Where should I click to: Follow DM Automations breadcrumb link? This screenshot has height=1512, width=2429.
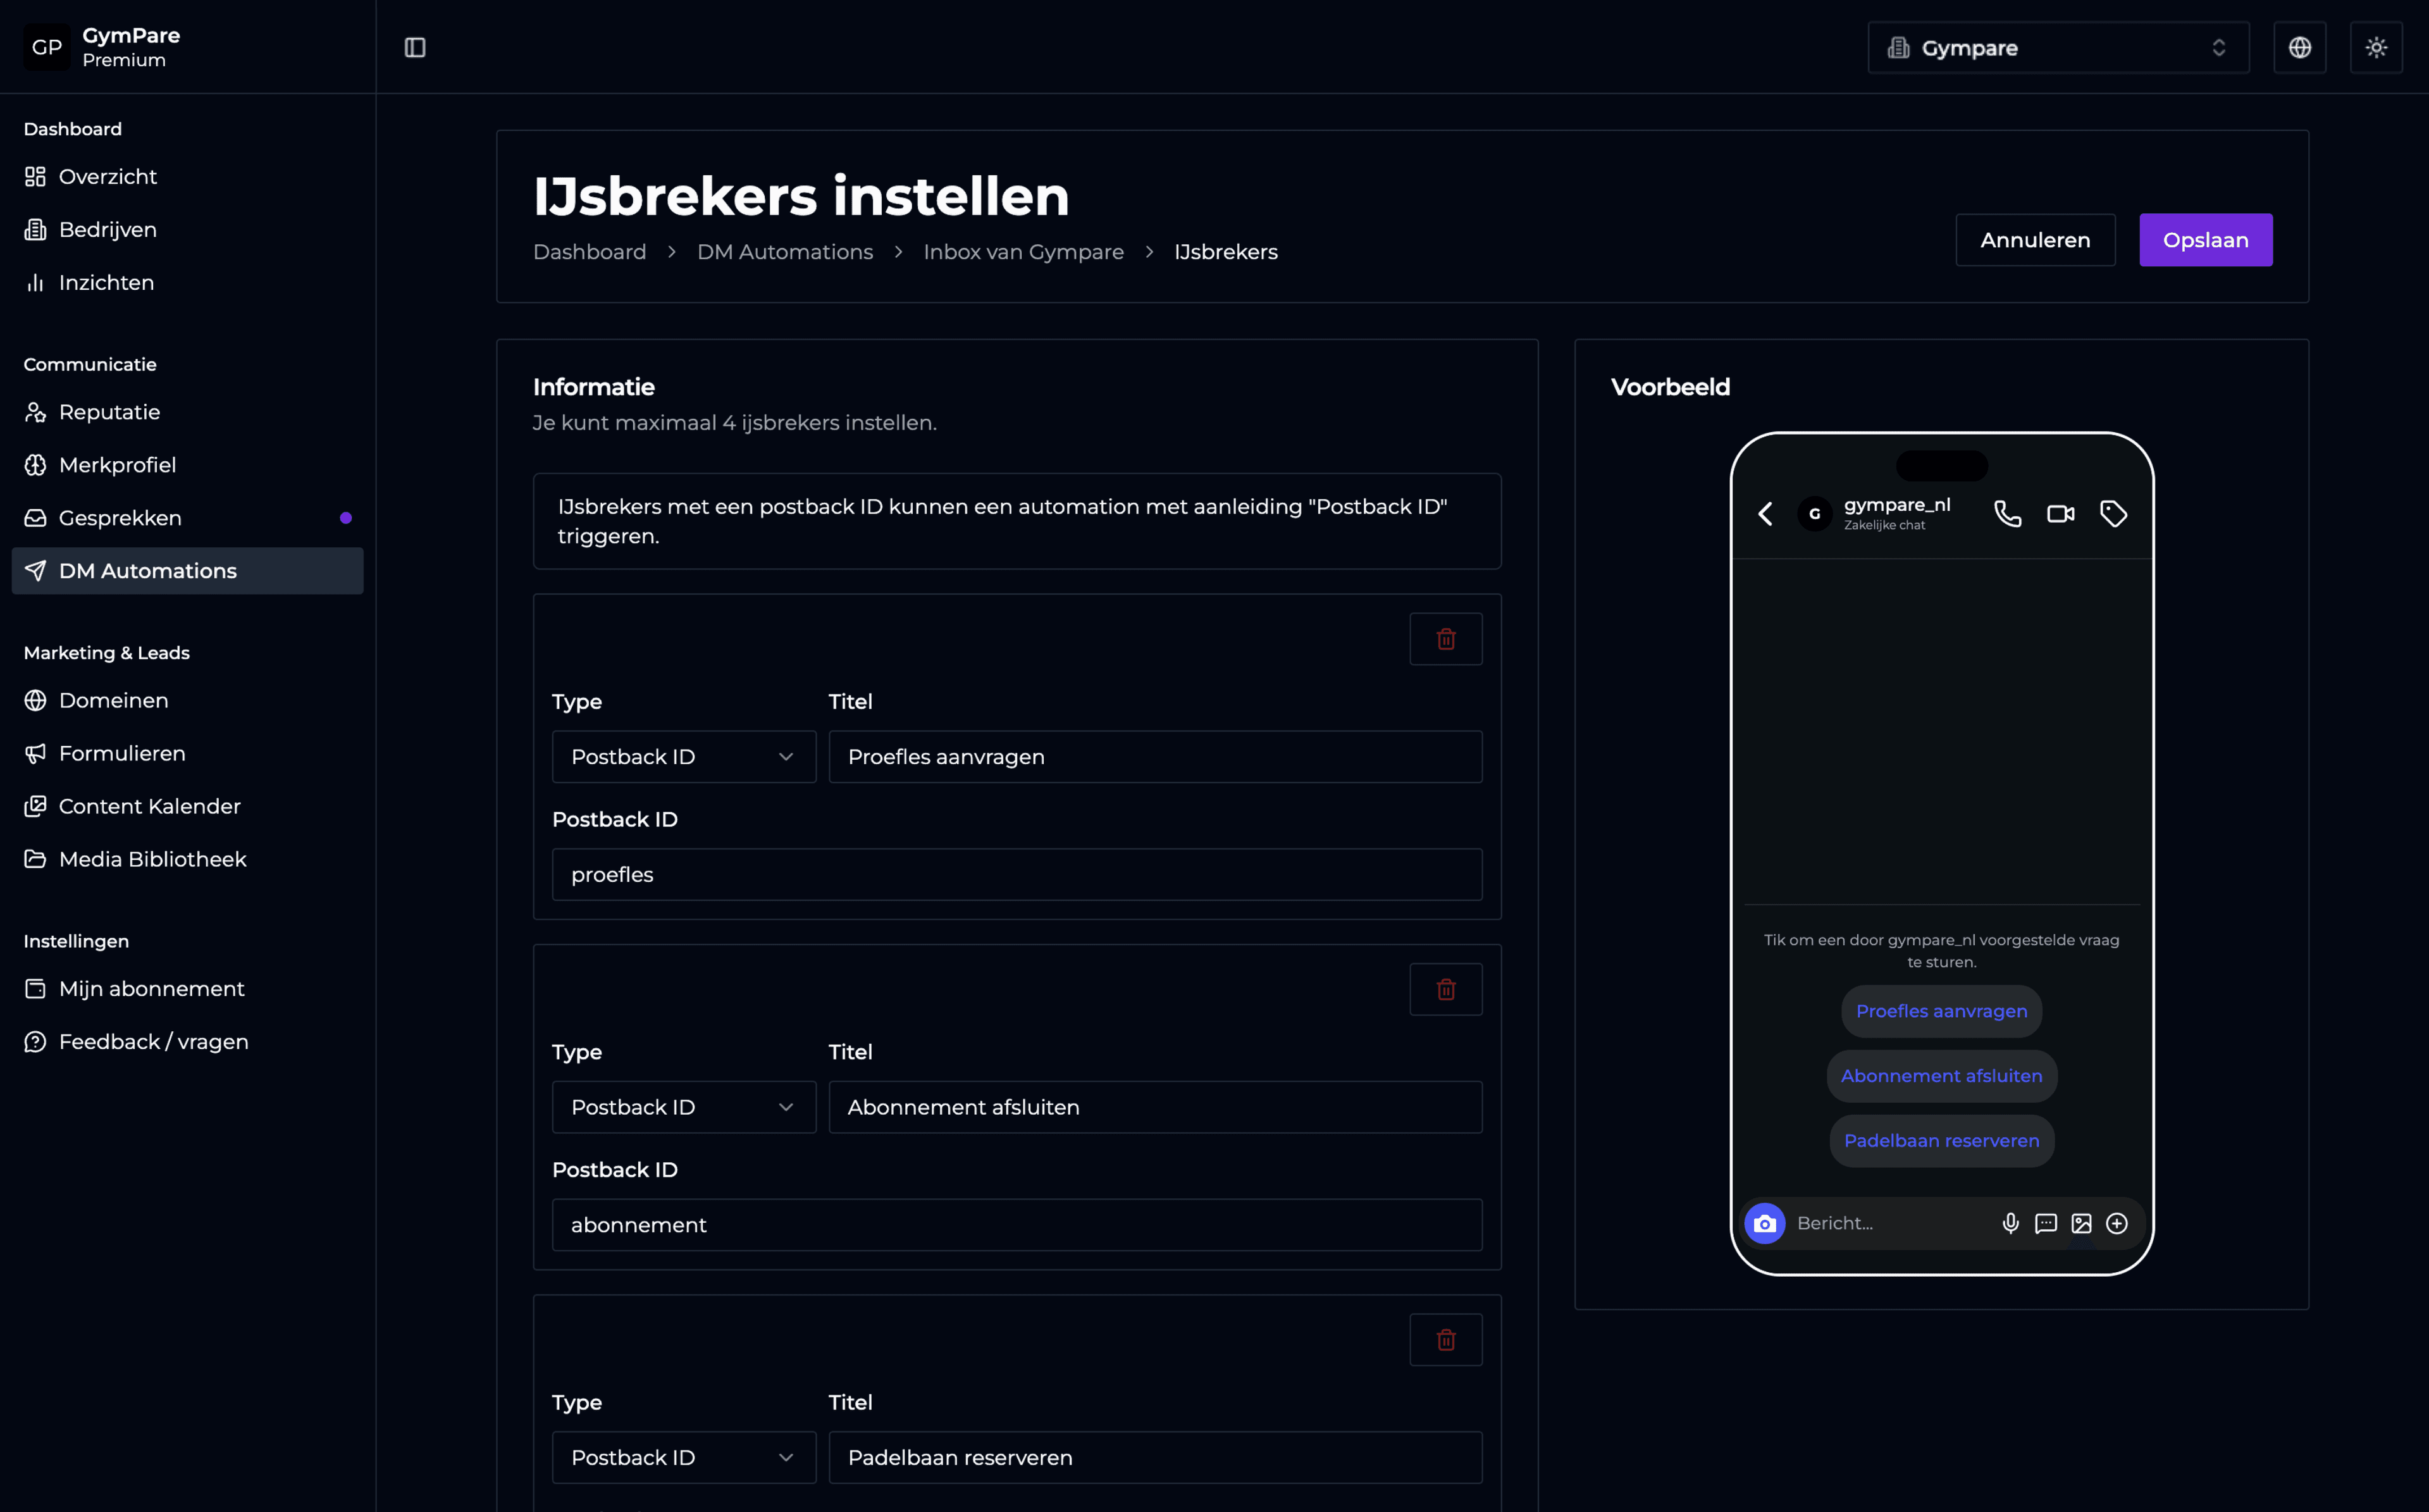(x=784, y=252)
